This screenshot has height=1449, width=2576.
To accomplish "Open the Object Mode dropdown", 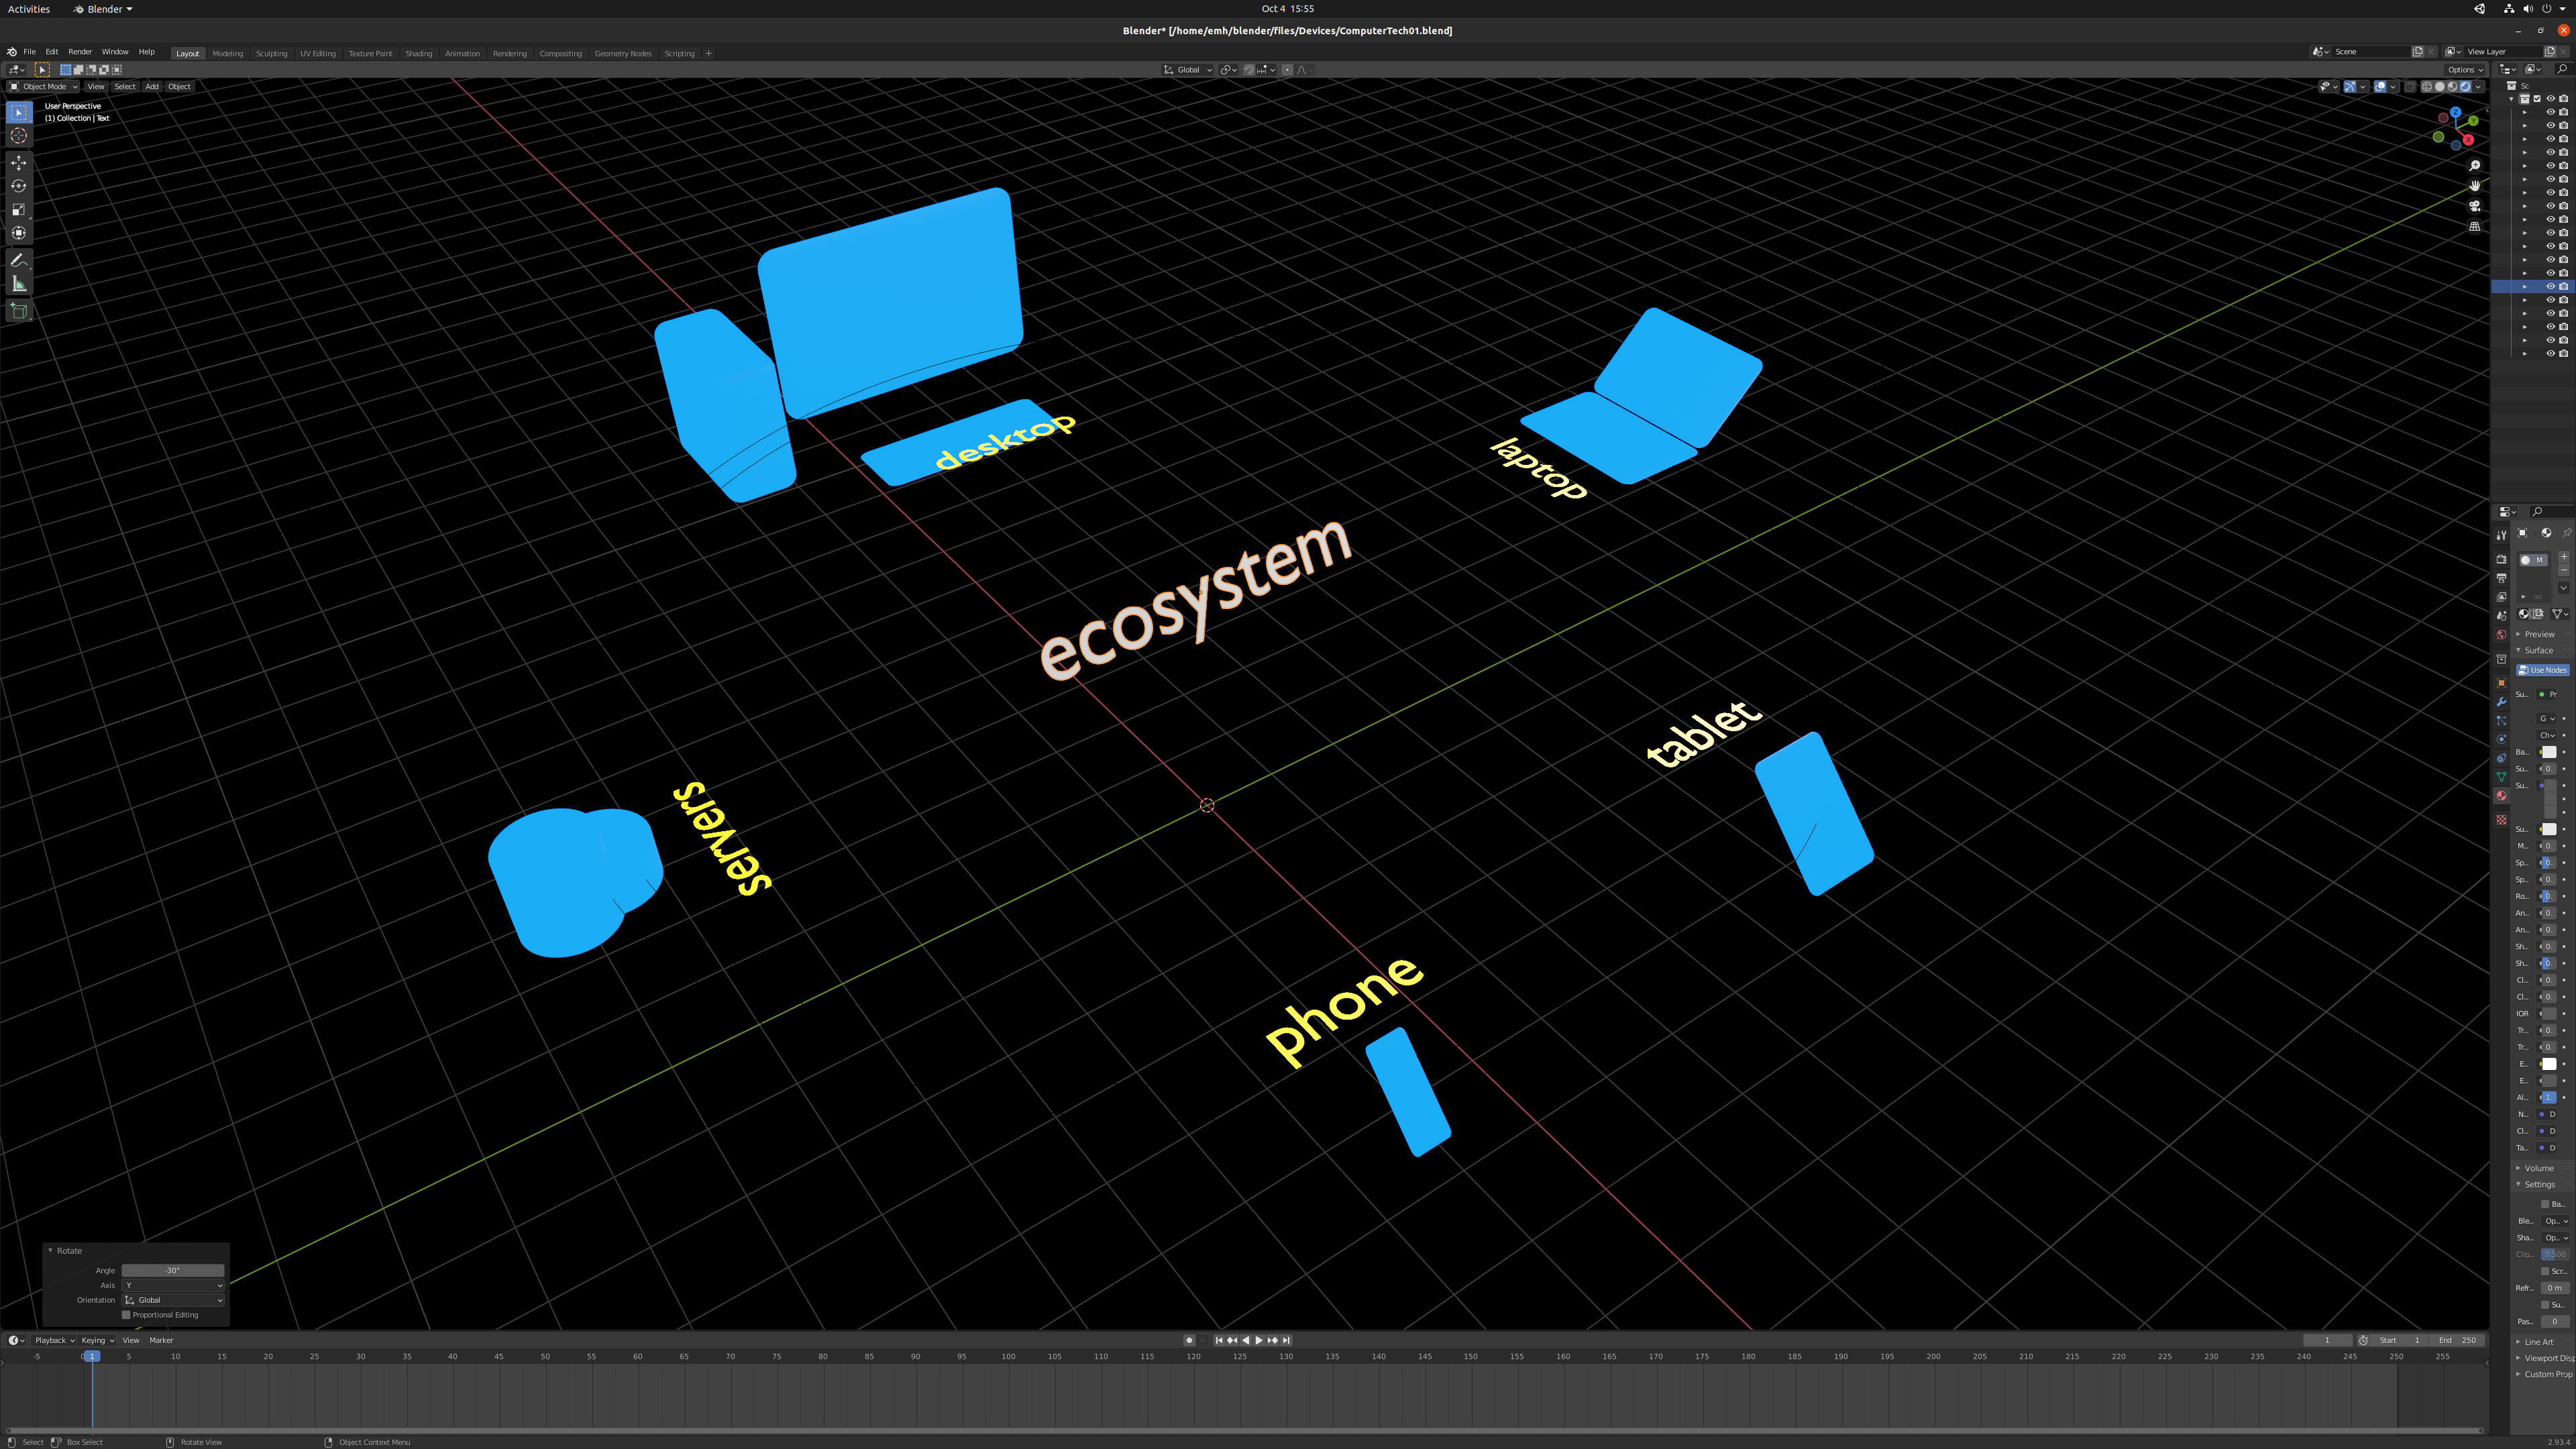I will [x=43, y=87].
